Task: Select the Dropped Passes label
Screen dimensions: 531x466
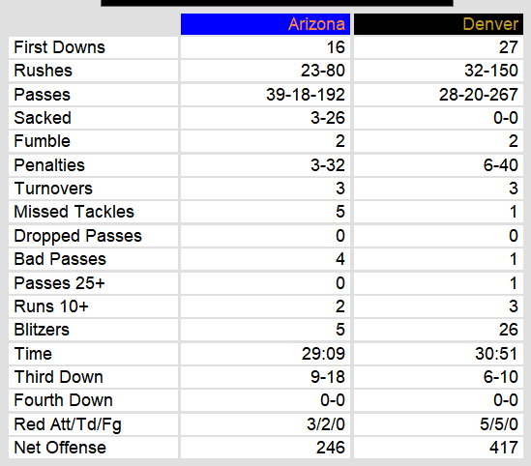Action: [x=77, y=236]
